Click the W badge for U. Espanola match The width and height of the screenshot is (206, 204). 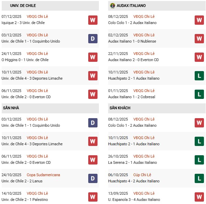pyautogui.click(x=199, y=197)
